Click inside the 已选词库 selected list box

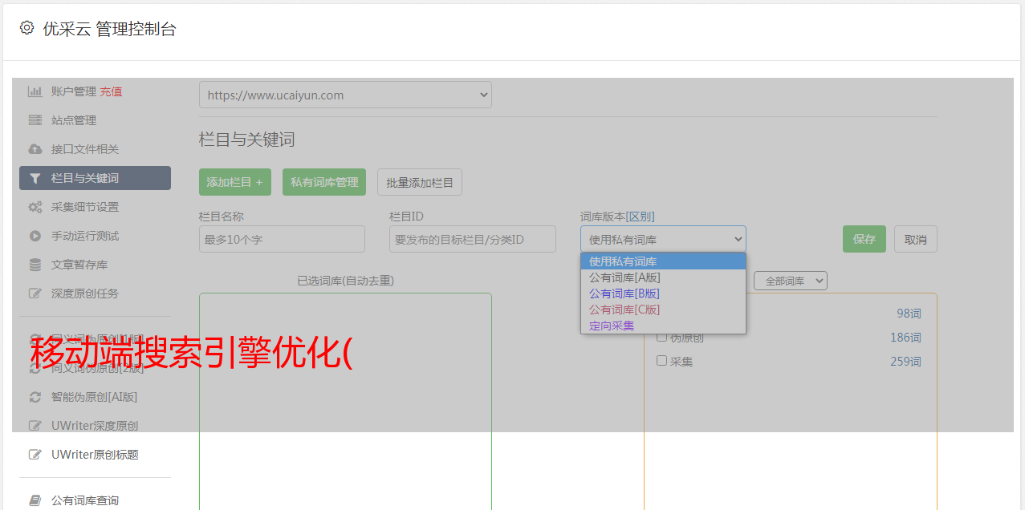coord(345,401)
